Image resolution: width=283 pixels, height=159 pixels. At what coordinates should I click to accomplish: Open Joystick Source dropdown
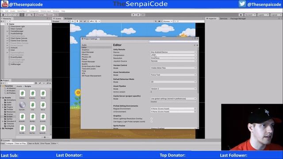[173, 61]
